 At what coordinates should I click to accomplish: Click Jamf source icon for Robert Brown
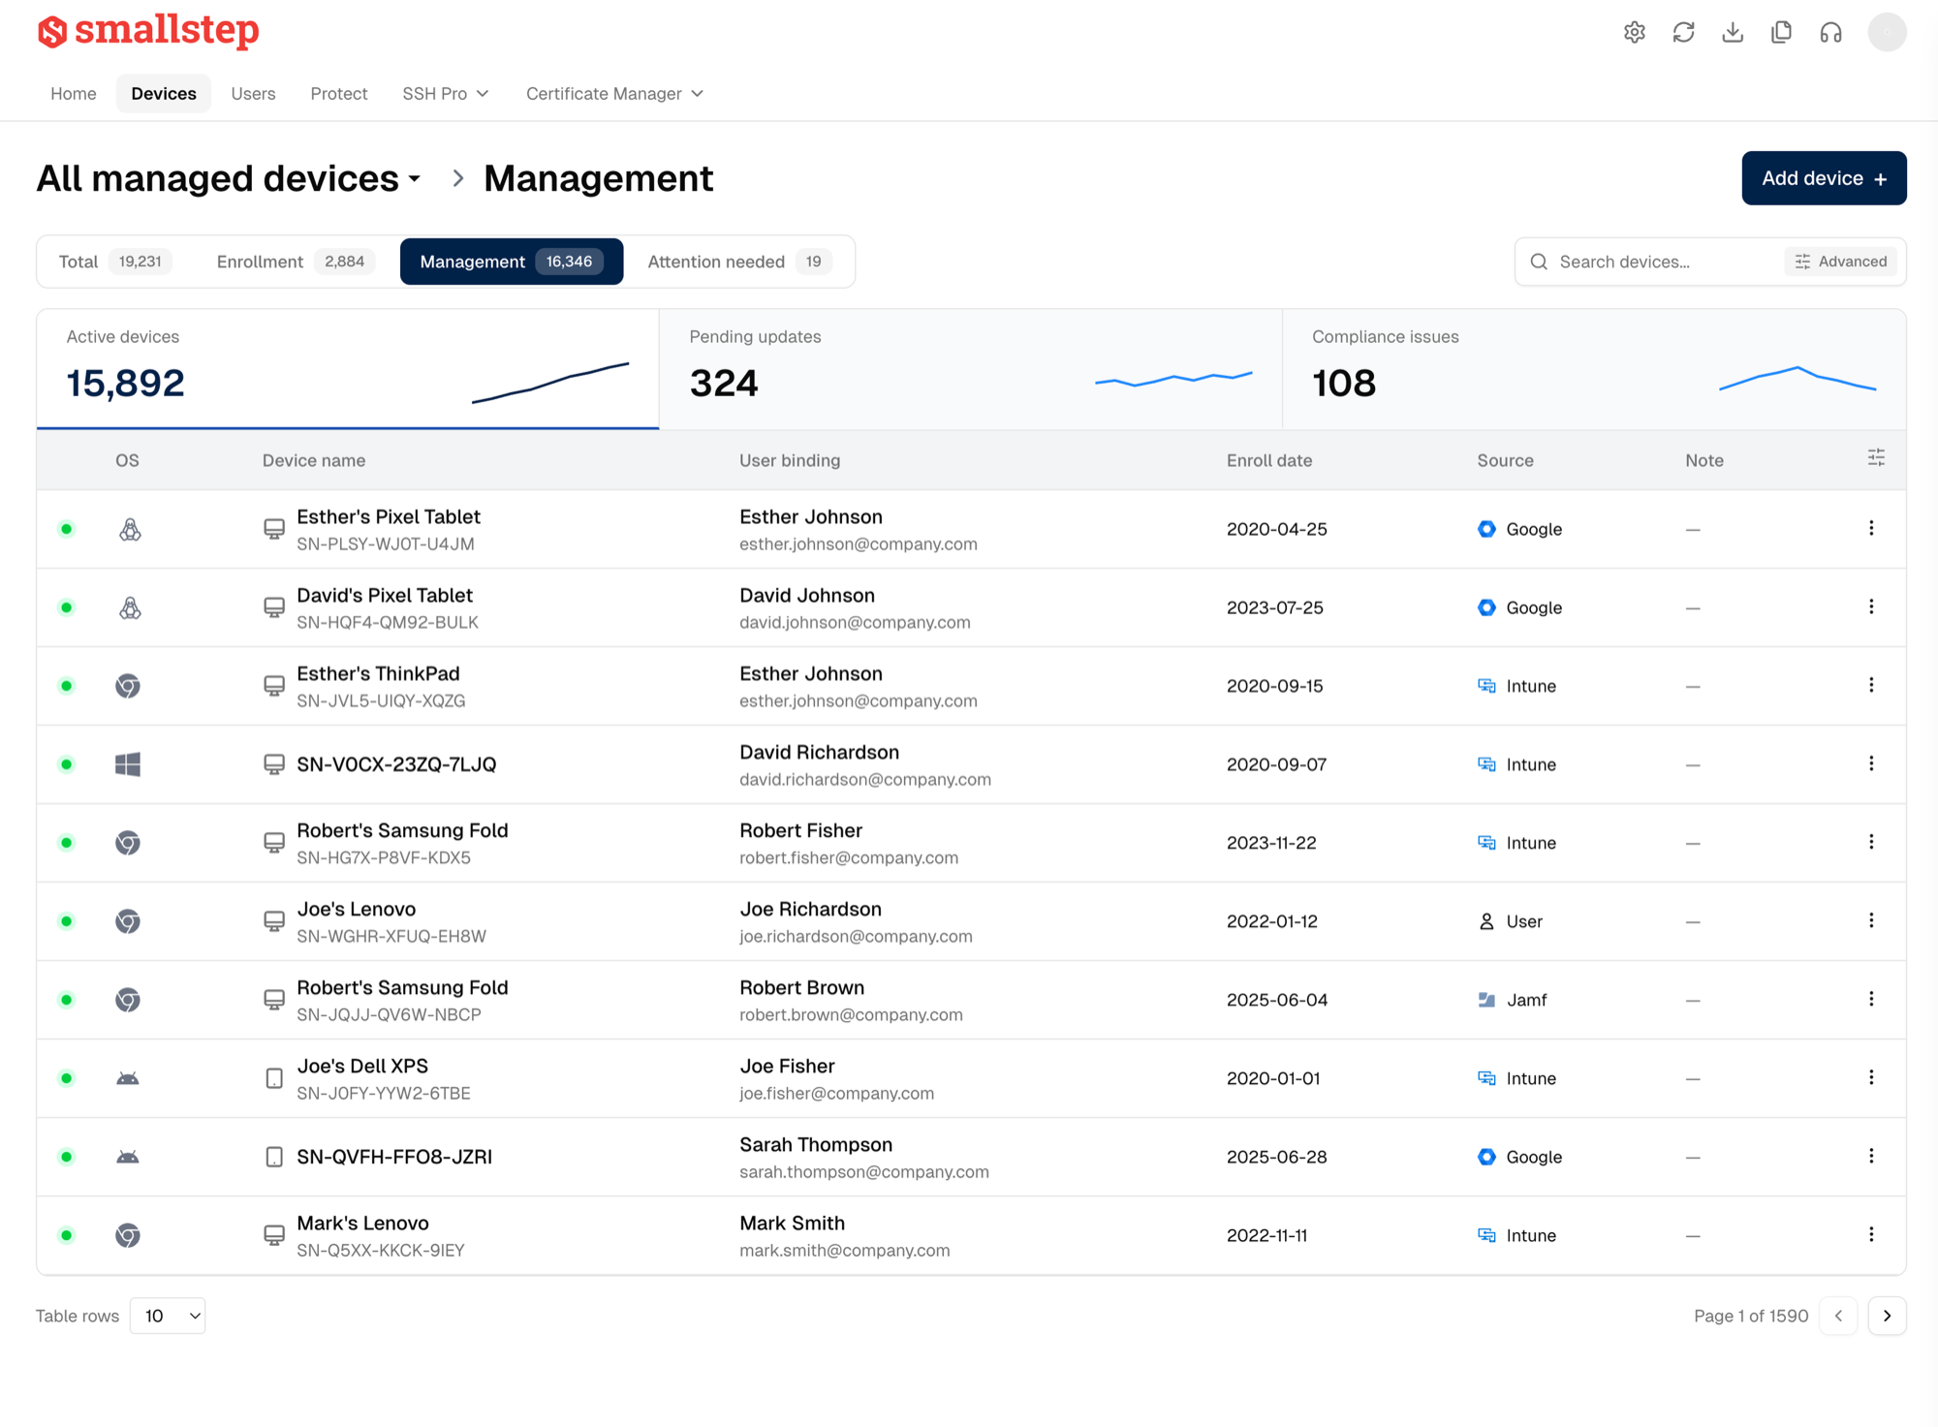1486,1000
